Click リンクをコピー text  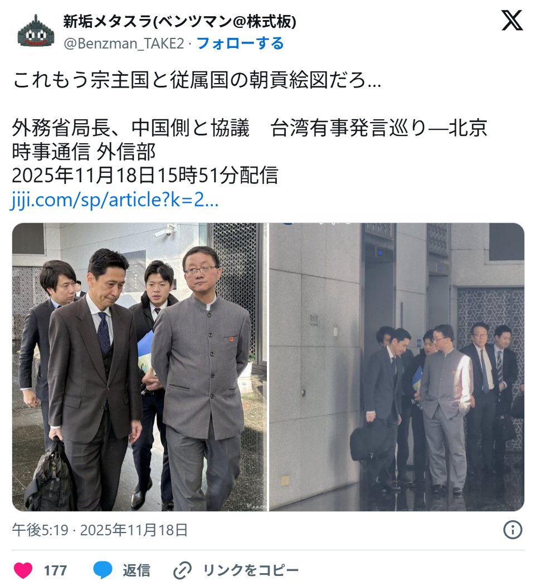[x=251, y=570]
